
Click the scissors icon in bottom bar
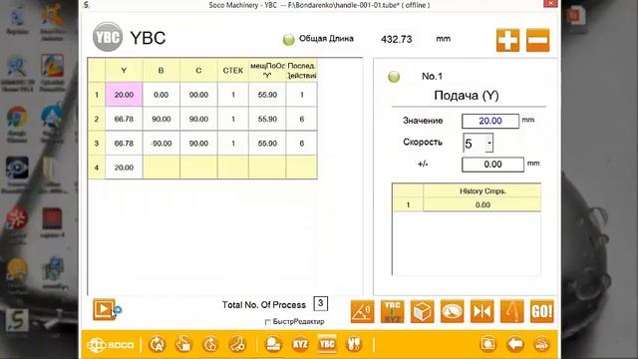(237, 344)
